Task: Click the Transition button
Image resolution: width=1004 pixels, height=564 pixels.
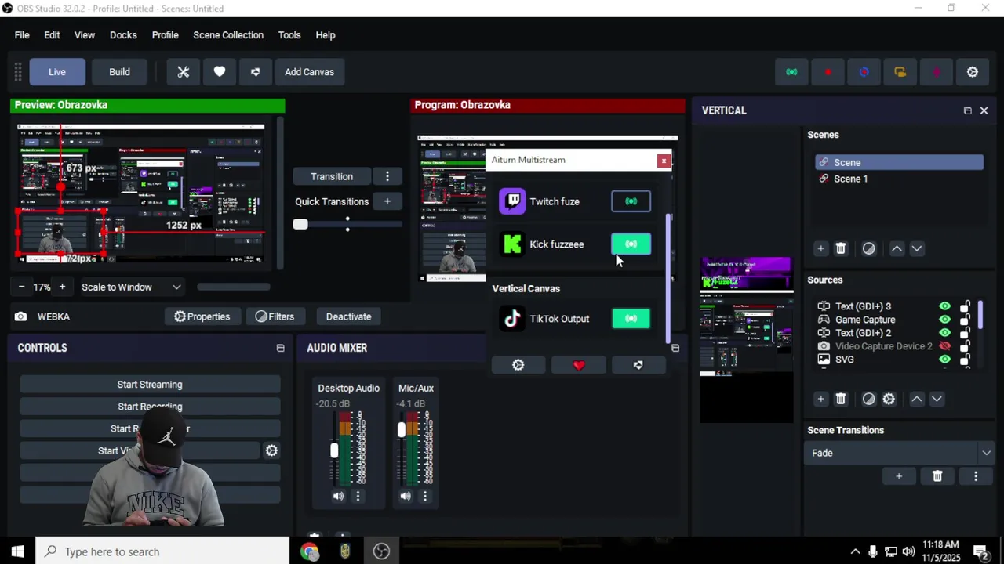Action: (332, 176)
